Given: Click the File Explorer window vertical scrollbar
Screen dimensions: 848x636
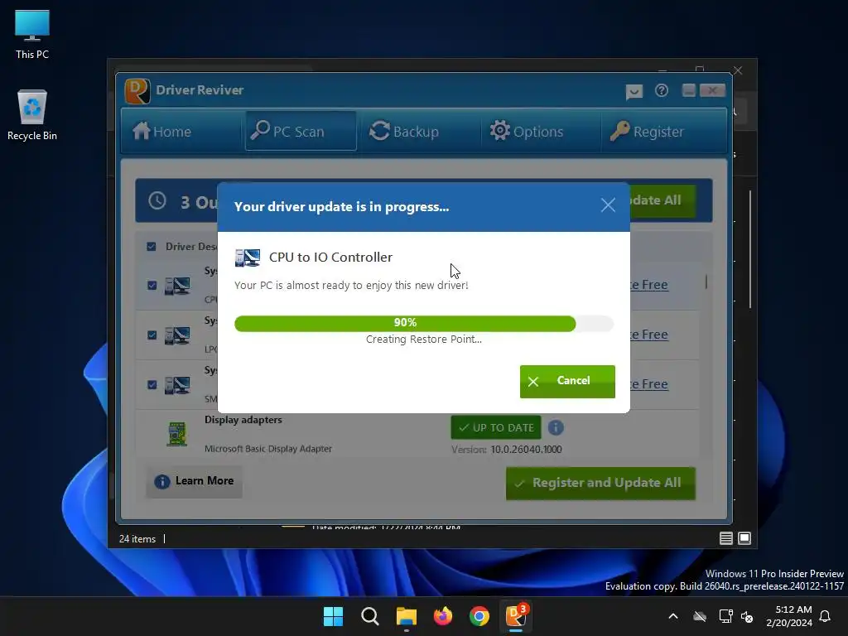Looking at the screenshot, I should [750, 249].
